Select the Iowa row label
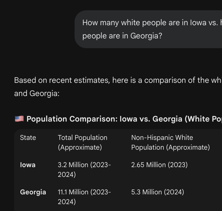 coord(28,165)
